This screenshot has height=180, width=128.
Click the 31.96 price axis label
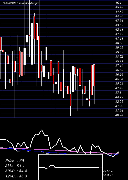pyautogui.click(x=119, y=106)
